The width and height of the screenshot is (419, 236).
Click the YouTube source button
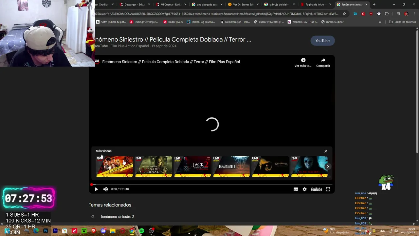pos(322,41)
